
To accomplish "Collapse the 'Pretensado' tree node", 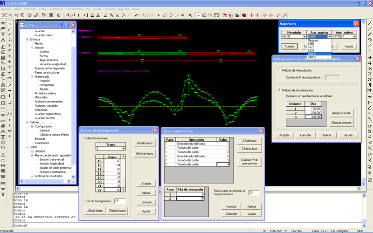I will [x=31, y=76].
